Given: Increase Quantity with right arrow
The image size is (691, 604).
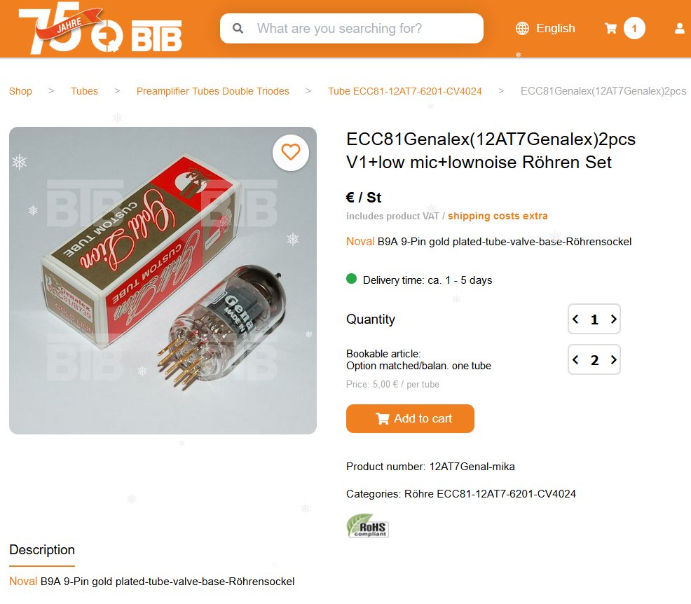Looking at the screenshot, I should (613, 319).
